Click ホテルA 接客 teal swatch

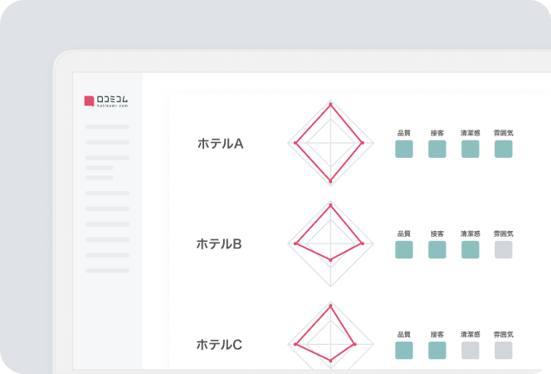[437, 149]
